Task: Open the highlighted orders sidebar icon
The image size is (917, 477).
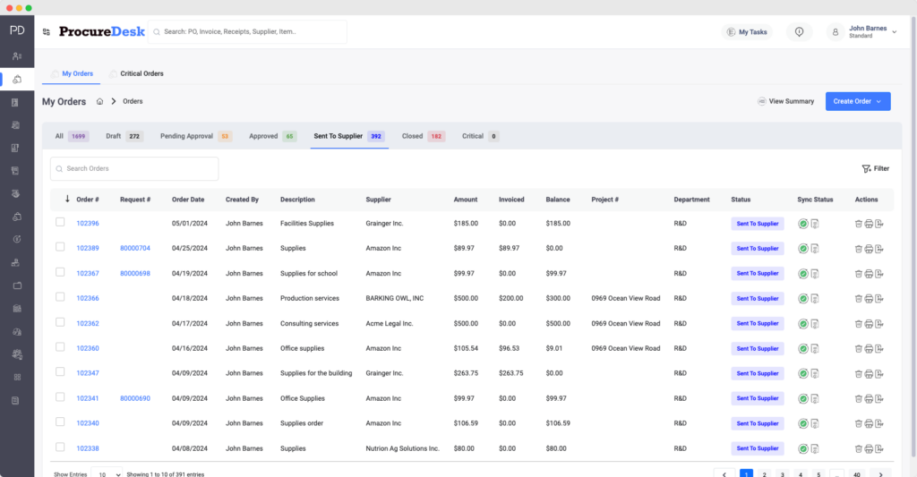Action: coord(17,80)
